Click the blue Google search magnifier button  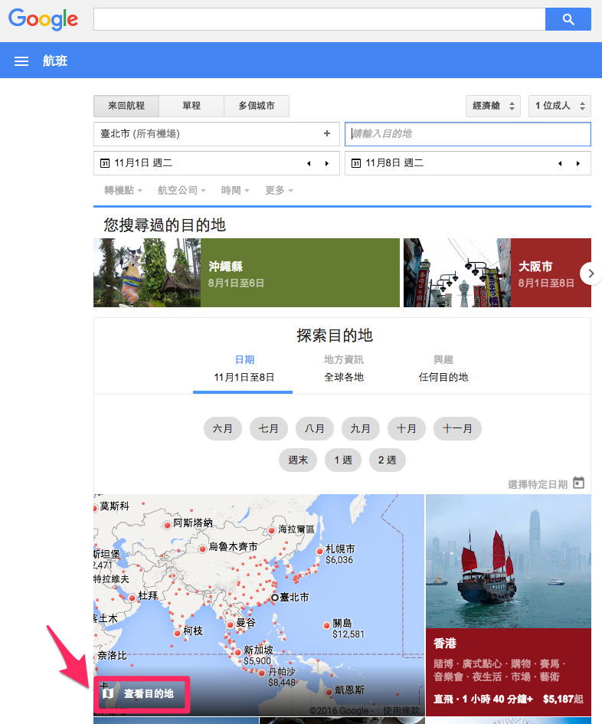pyautogui.click(x=568, y=19)
